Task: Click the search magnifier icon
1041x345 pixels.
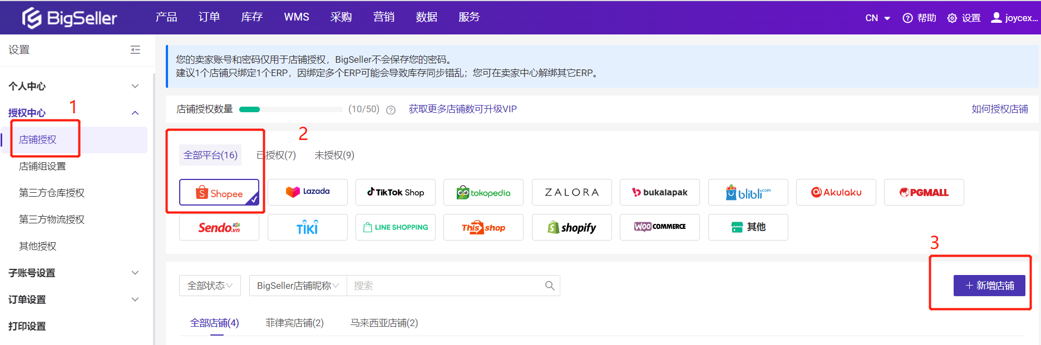Action: 550,286
